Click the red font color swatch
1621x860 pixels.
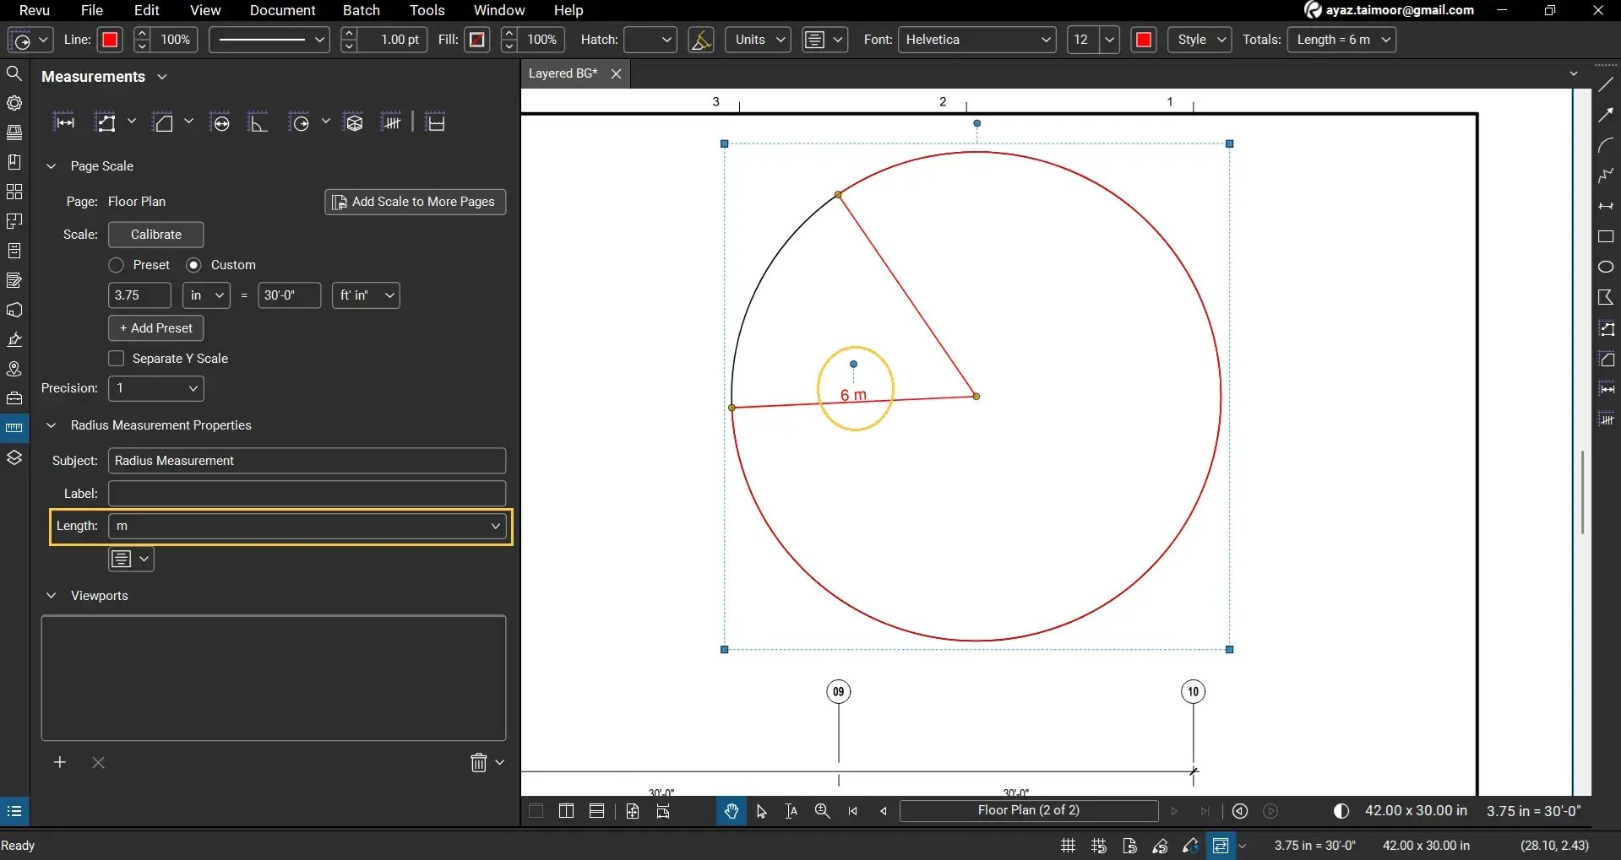pos(1144,39)
